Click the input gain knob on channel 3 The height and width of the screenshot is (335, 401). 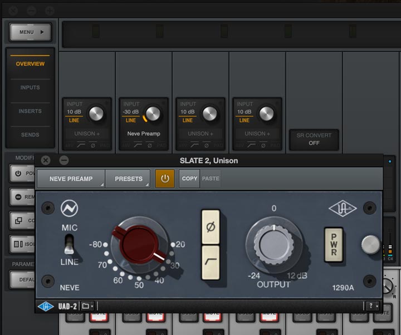(210, 114)
